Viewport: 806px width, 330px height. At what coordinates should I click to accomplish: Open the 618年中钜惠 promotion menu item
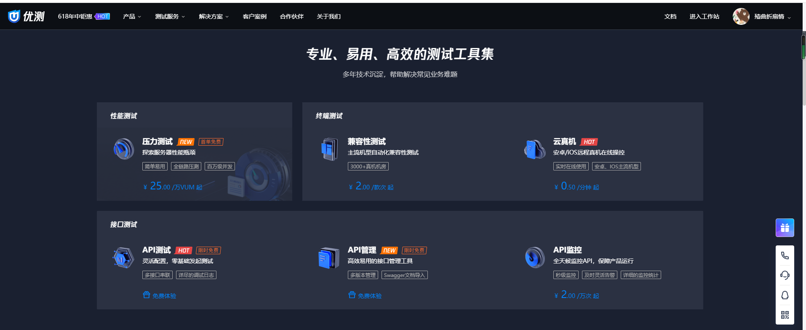click(x=75, y=16)
